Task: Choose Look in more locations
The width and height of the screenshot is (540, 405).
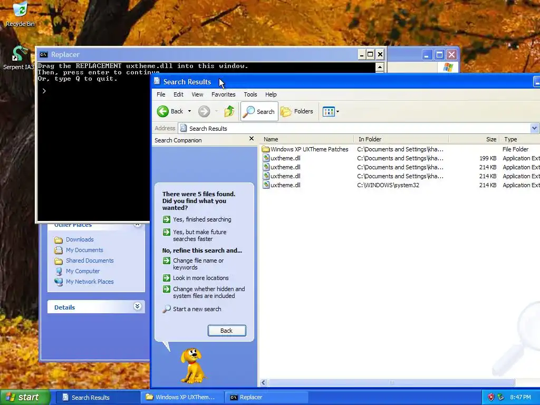Action: point(201,278)
